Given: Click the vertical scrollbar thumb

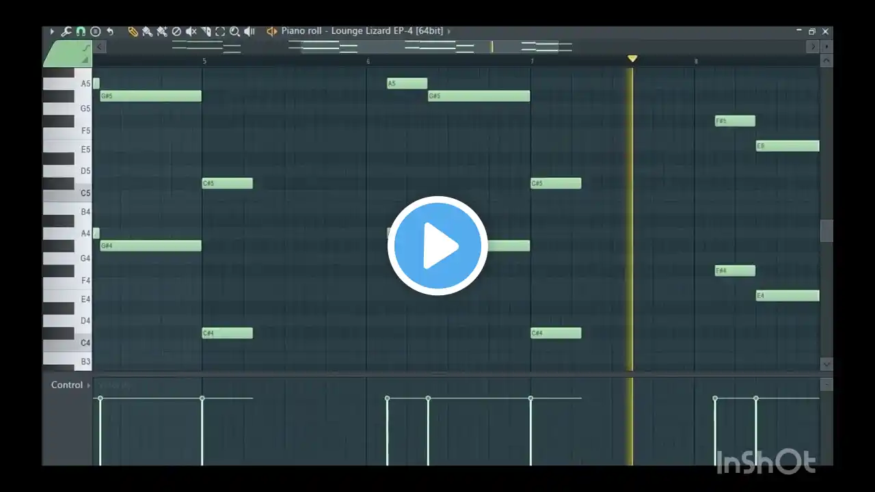Looking at the screenshot, I should click(826, 231).
